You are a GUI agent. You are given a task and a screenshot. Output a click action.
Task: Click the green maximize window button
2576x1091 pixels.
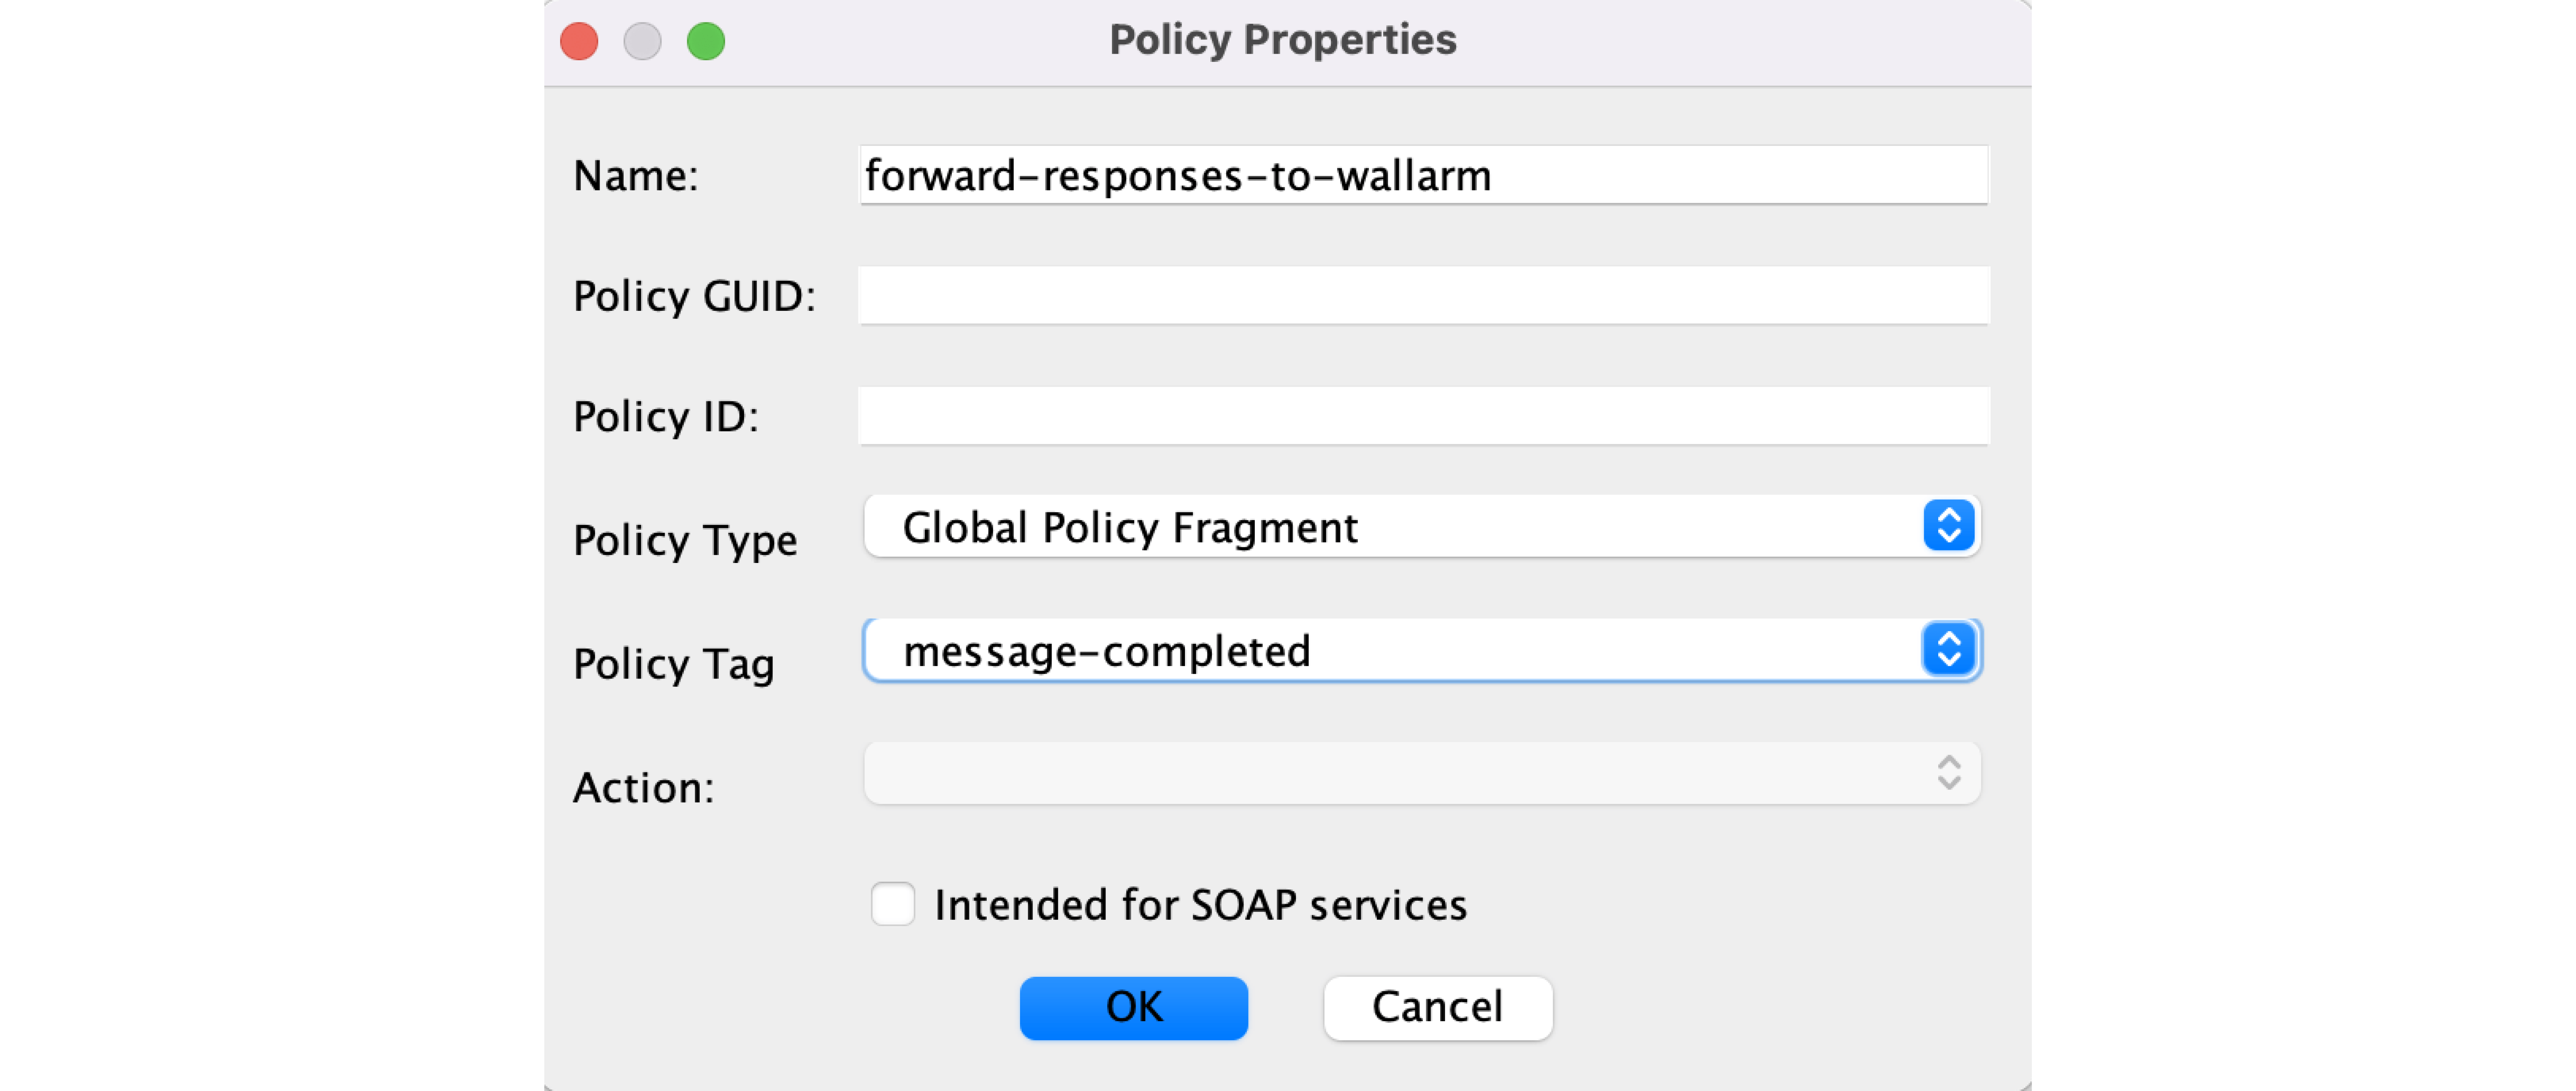point(706,42)
